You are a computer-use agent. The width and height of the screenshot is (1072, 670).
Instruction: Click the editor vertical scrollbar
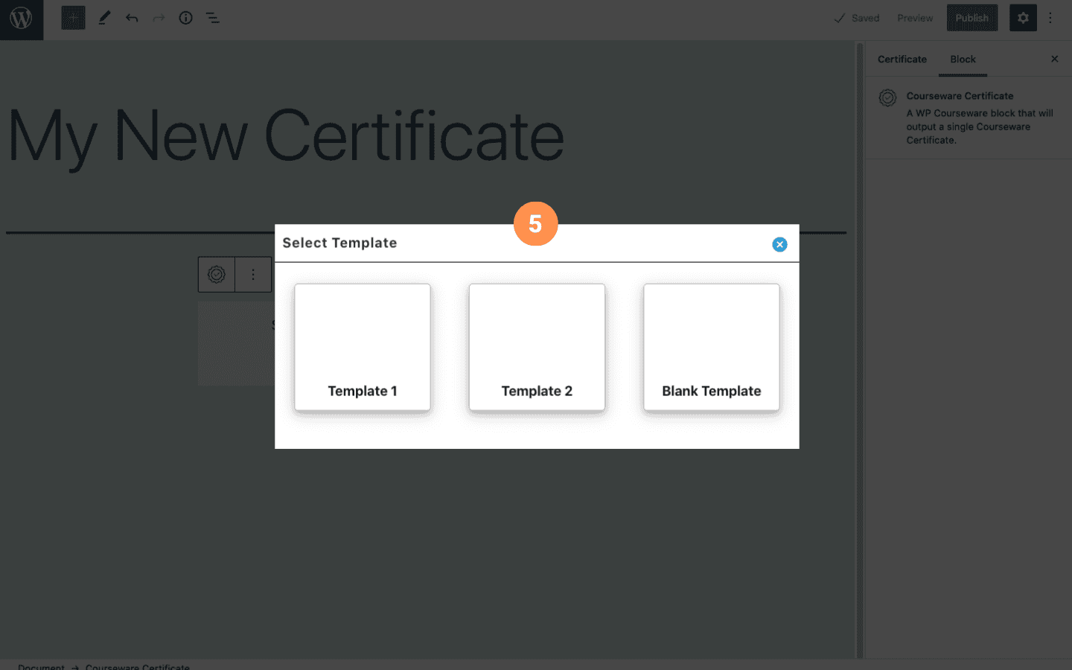click(859, 350)
